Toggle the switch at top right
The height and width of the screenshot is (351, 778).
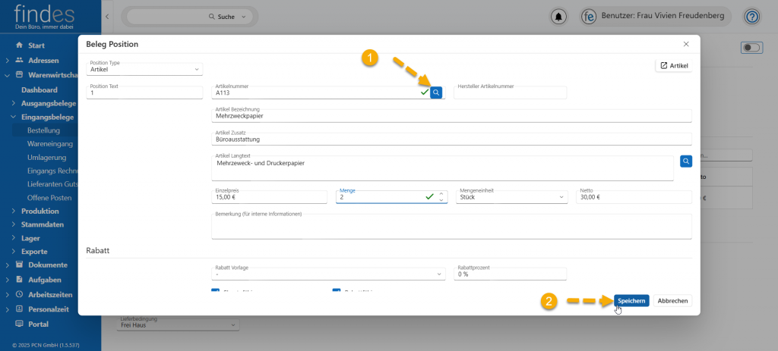(x=751, y=48)
